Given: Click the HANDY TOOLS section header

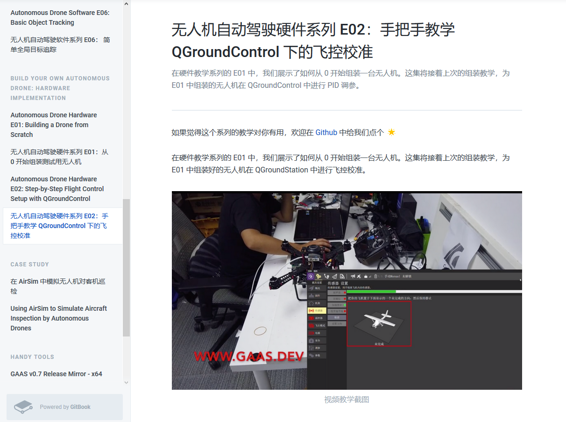Looking at the screenshot, I should pyautogui.click(x=32, y=357).
